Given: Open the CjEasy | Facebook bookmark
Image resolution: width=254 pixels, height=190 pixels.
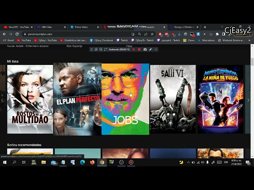Looking at the screenshot, I should (101, 40).
